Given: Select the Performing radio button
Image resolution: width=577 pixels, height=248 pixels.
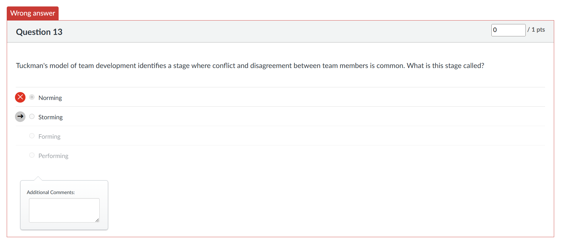Looking at the screenshot, I should pos(32,155).
